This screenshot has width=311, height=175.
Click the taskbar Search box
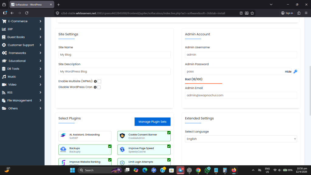click(100, 170)
